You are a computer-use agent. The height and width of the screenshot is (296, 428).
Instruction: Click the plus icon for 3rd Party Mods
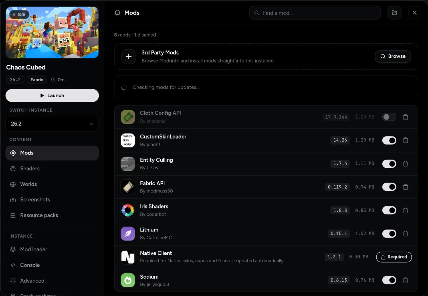(129, 56)
